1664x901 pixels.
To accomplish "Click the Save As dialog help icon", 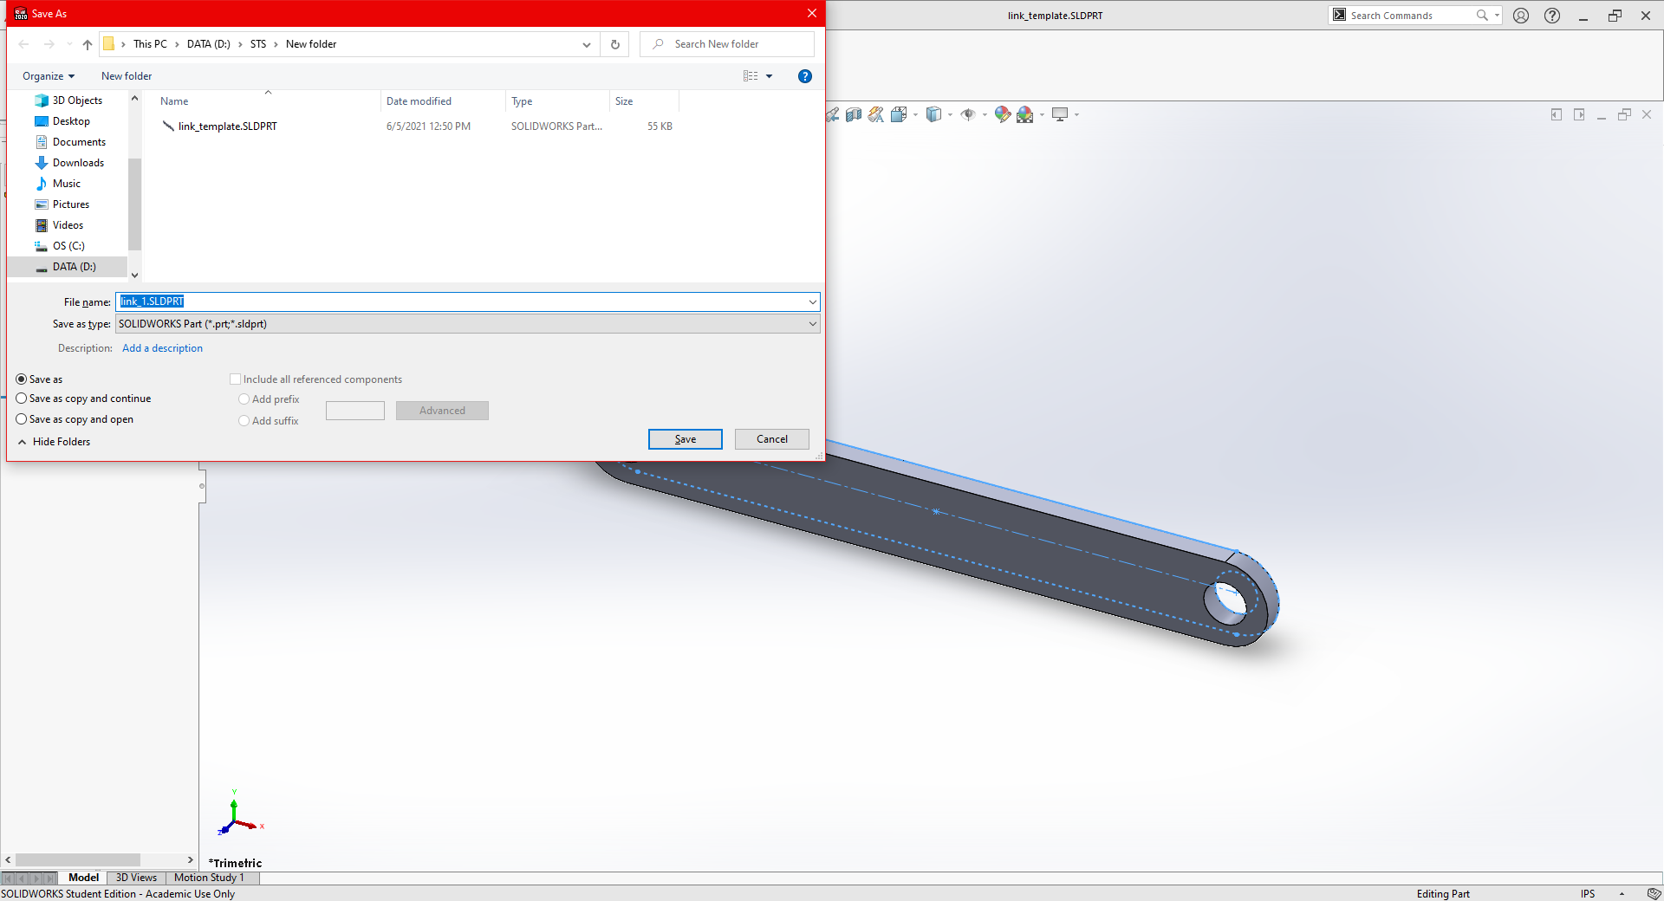I will coord(805,76).
